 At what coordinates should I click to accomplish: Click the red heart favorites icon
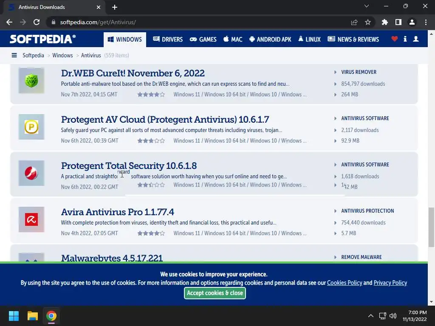[394, 39]
